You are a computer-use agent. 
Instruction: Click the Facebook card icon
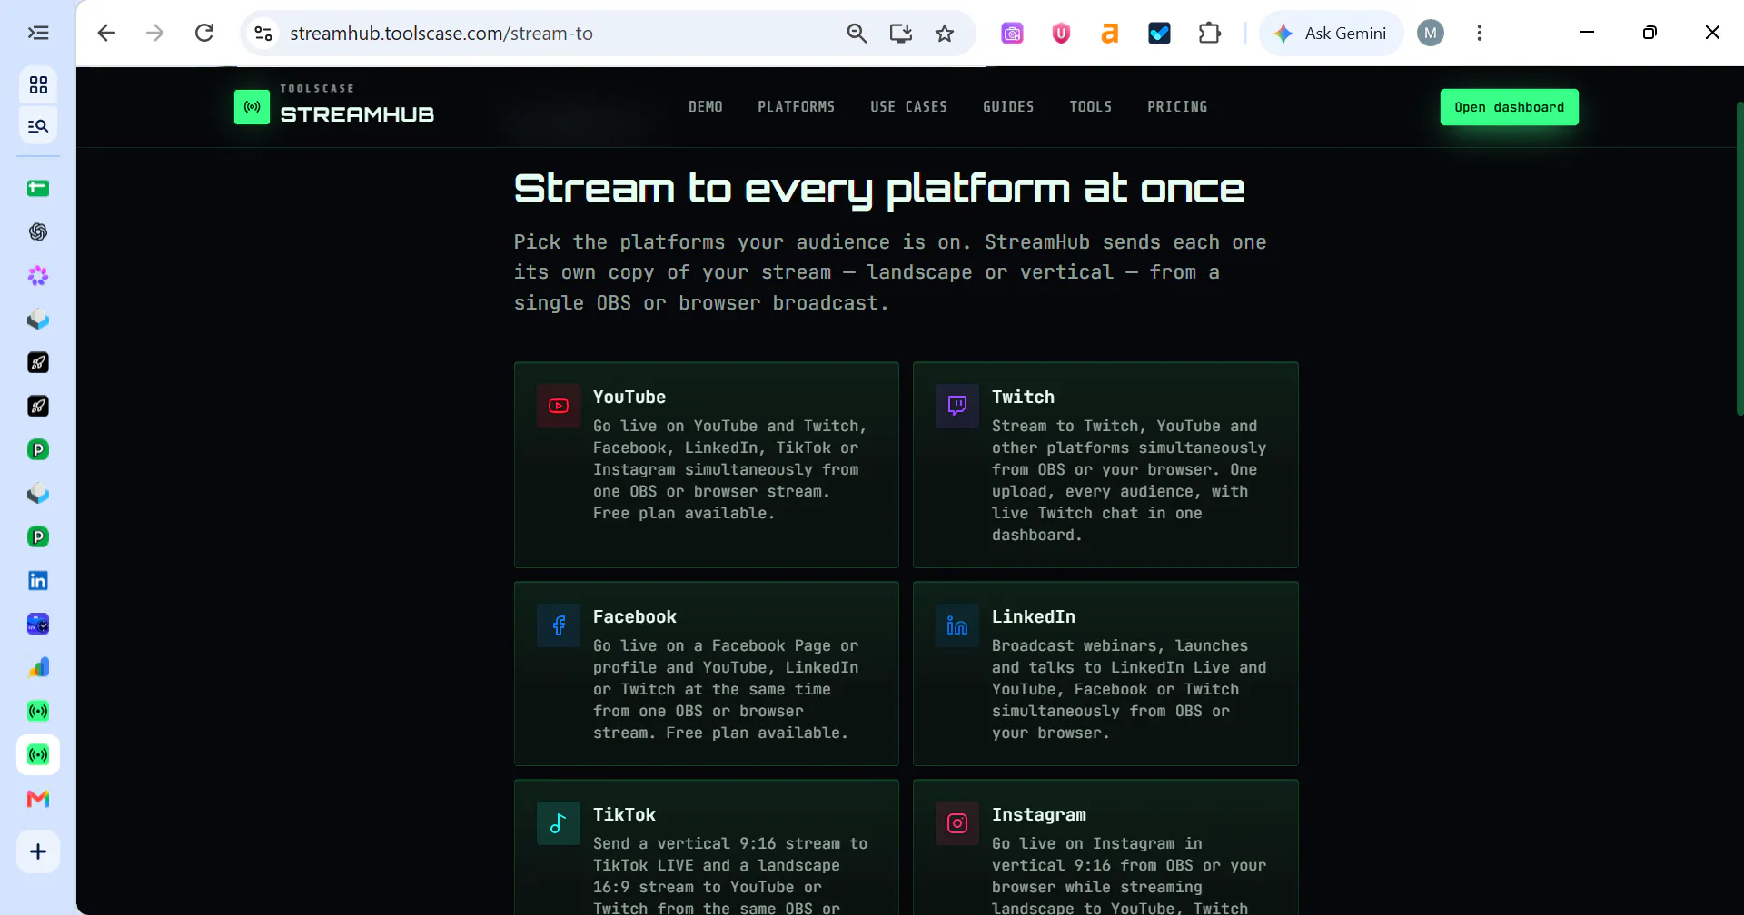559,625
